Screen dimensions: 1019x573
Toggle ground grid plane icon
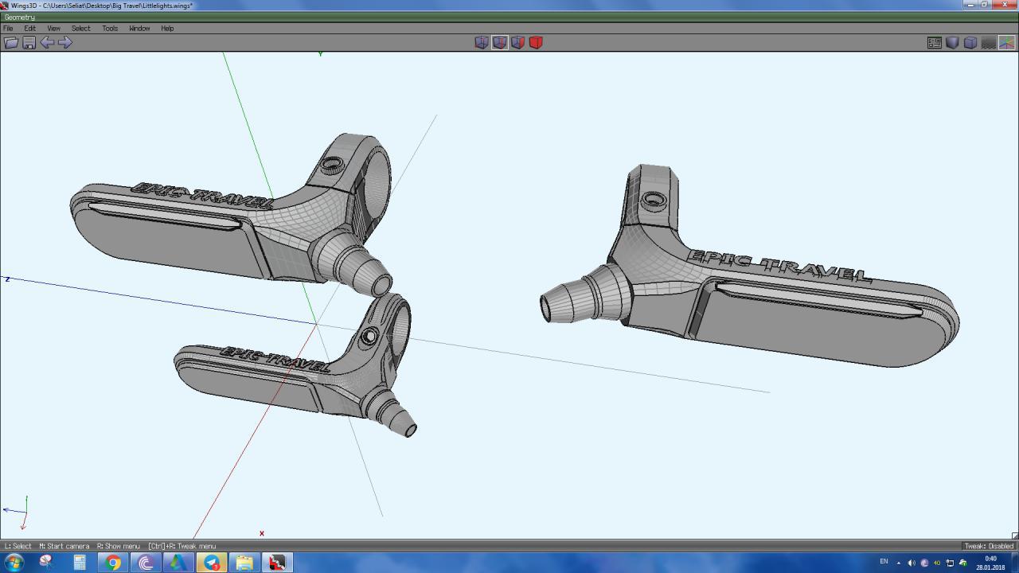tap(989, 42)
